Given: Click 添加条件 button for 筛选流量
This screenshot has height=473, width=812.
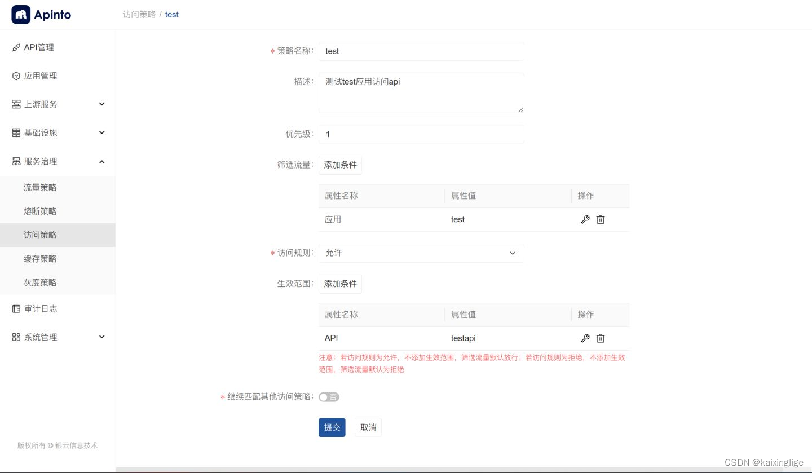Looking at the screenshot, I should [x=340, y=165].
